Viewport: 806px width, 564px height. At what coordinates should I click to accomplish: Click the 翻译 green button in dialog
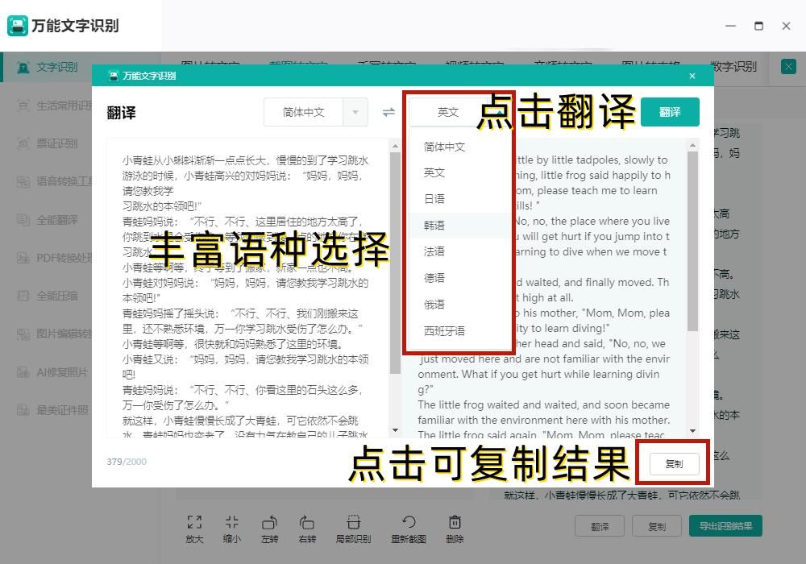670,112
